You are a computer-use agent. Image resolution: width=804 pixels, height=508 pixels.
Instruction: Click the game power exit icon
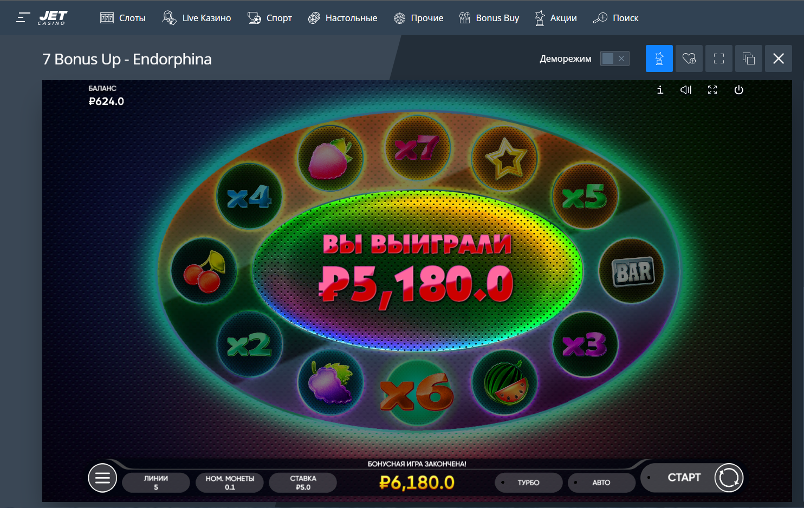coord(738,90)
